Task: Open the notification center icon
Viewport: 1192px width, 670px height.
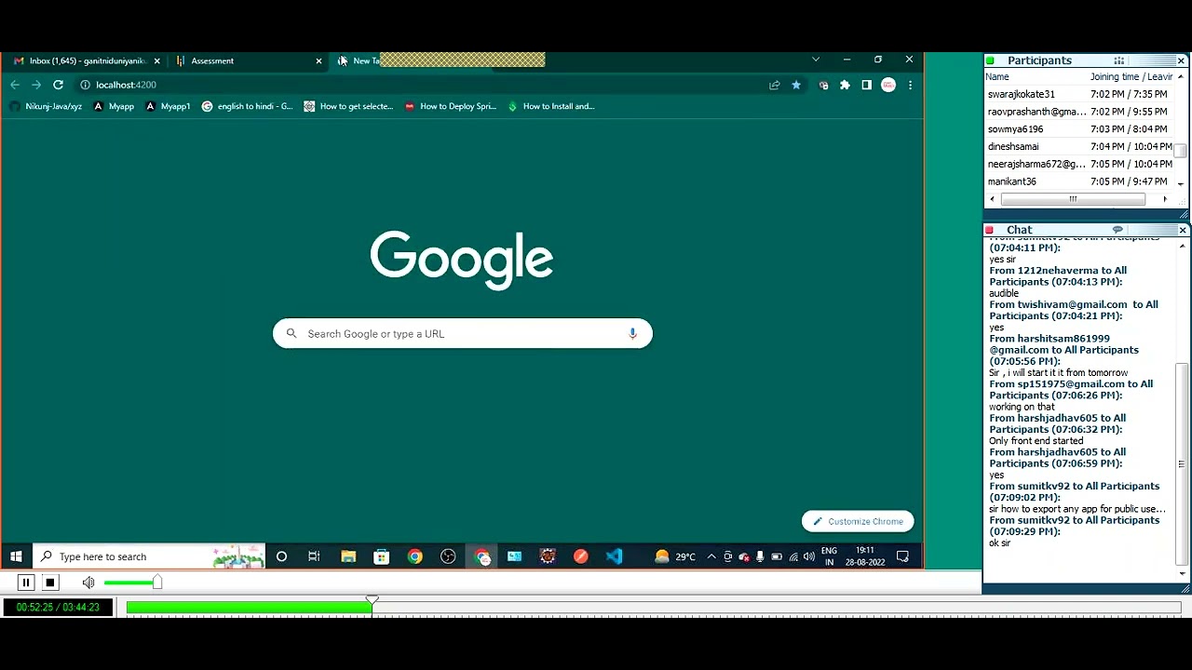Action: pyautogui.click(x=902, y=556)
